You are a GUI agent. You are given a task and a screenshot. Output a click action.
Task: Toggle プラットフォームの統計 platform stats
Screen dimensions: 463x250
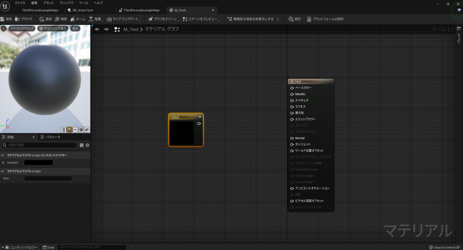coord(325,19)
